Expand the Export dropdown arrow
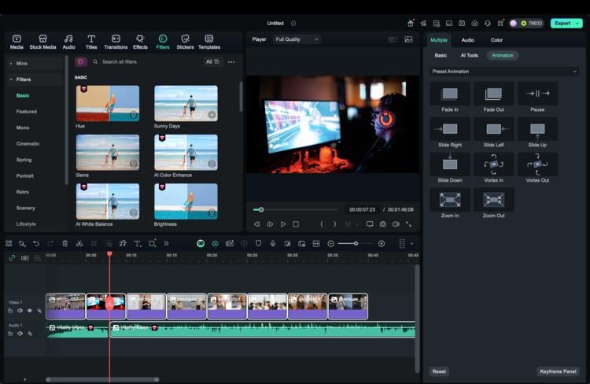The width and height of the screenshot is (590, 384). point(577,24)
